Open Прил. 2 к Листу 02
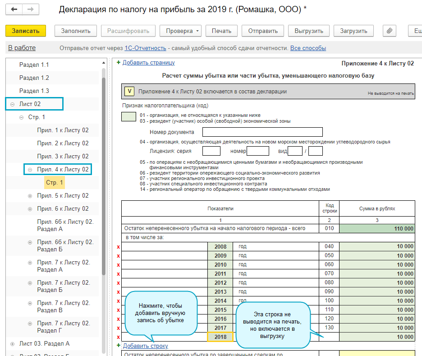Image resolution: width=422 pixels, height=356 pixels. [63, 143]
